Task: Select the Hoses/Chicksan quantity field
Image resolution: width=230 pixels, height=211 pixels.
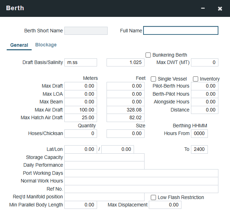Action: point(81,133)
